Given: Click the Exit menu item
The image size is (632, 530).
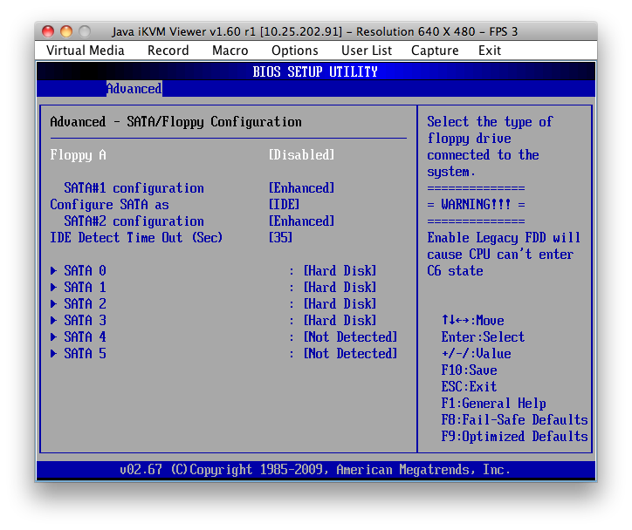Looking at the screenshot, I should coord(490,51).
